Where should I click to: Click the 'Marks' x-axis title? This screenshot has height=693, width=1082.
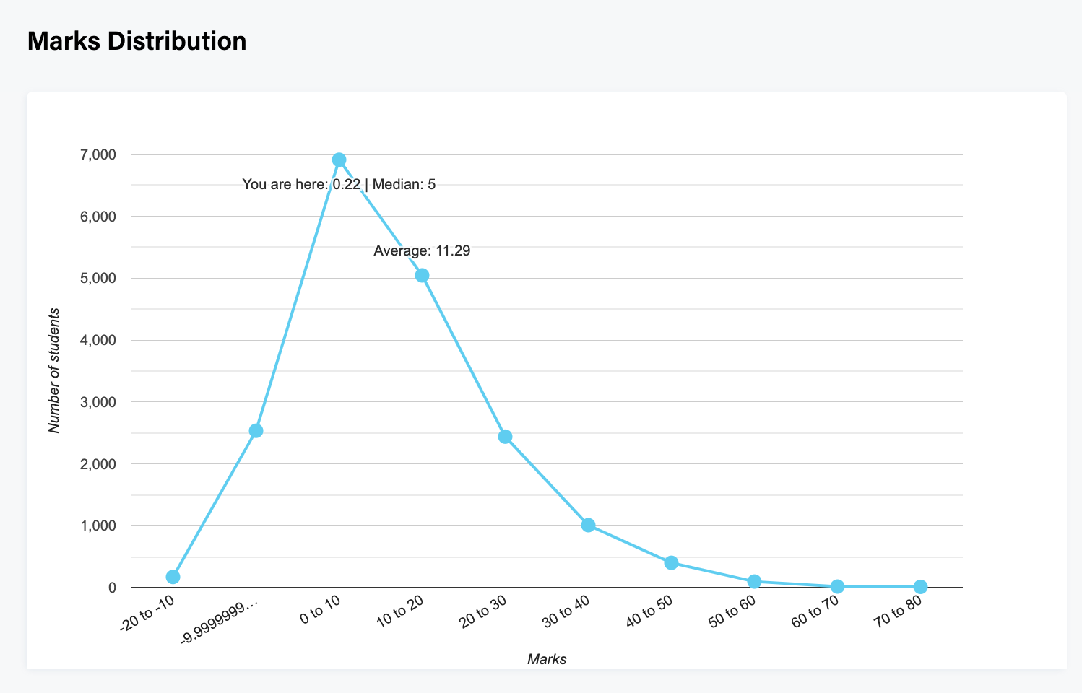coord(547,659)
